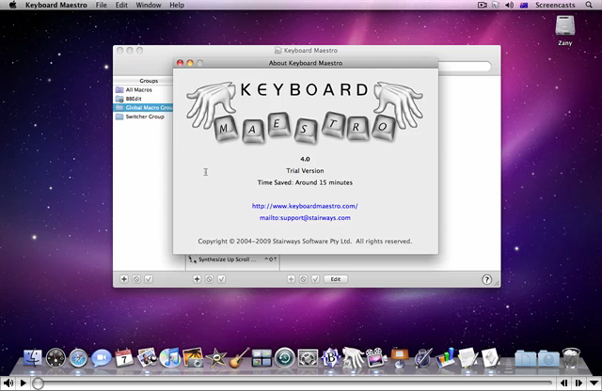The width and height of the screenshot is (602, 391).
Task: Click the Groups column header
Action: 149,81
